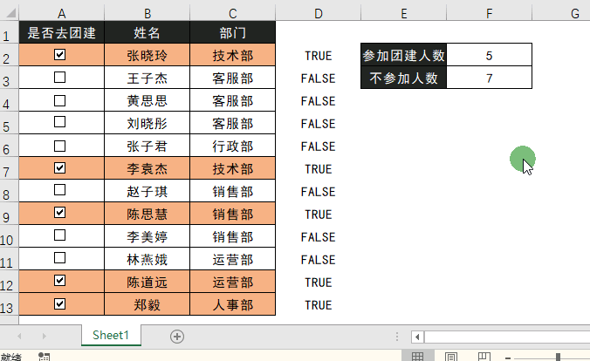Select column C header
This screenshot has width=590, height=361.
coord(232,14)
